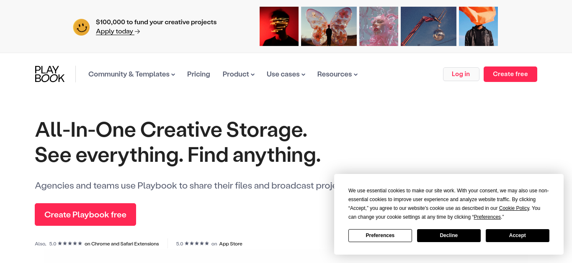Decline non-essential cookies
Image resolution: width=572 pixels, height=263 pixels.
pyautogui.click(x=449, y=235)
